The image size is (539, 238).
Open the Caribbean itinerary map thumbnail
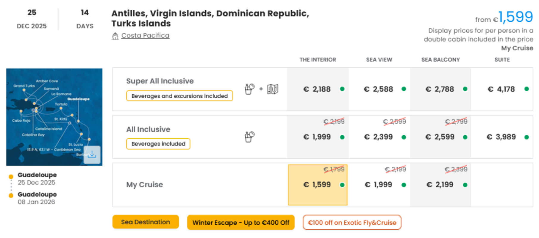(54, 117)
